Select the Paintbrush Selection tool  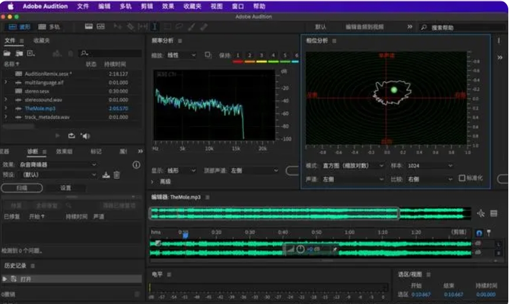coord(191,27)
